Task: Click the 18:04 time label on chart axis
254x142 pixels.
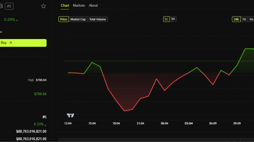Action: [116, 123]
